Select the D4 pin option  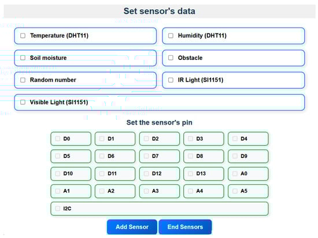pos(235,138)
